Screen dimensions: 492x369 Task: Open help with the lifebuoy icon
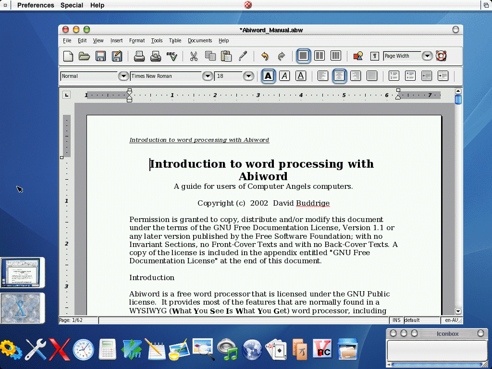[441, 56]
